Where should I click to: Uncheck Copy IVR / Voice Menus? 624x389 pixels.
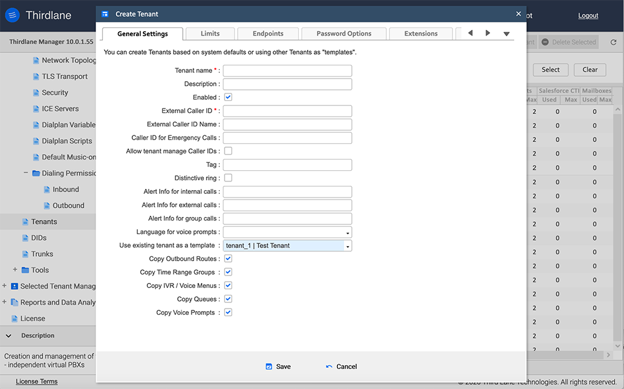pyautogui.click(x=228, y=286)
